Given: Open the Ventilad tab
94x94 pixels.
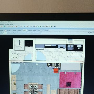Looking at the screenshot, I should pyautogui.click(x=26, y=33).
